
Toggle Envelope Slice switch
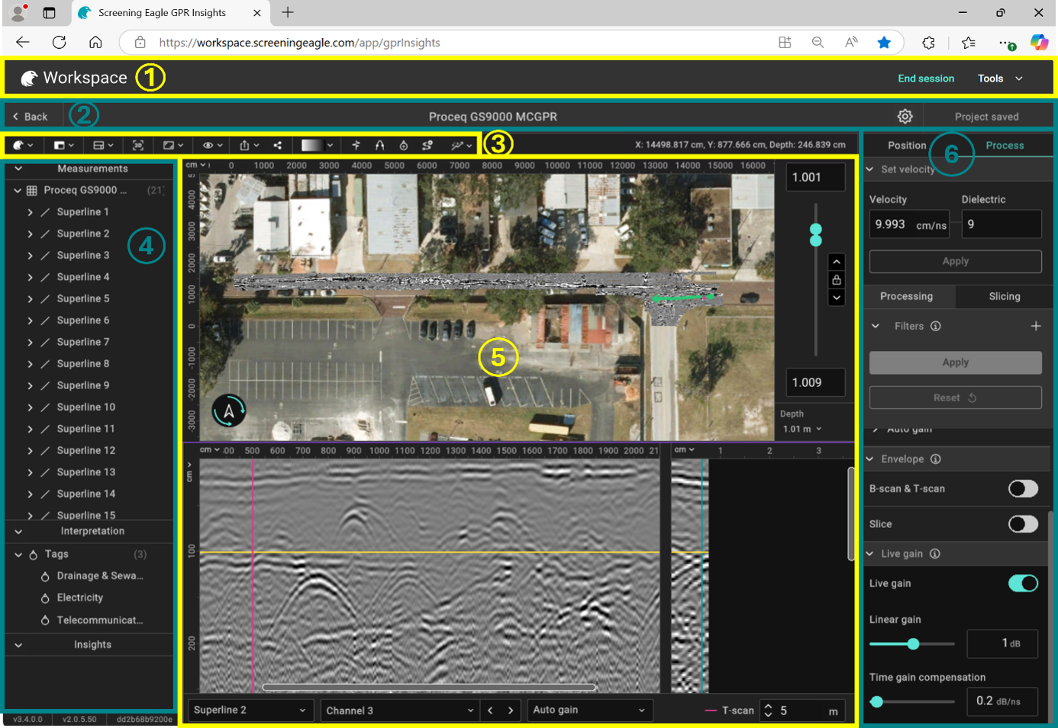tap(1023, 523)
